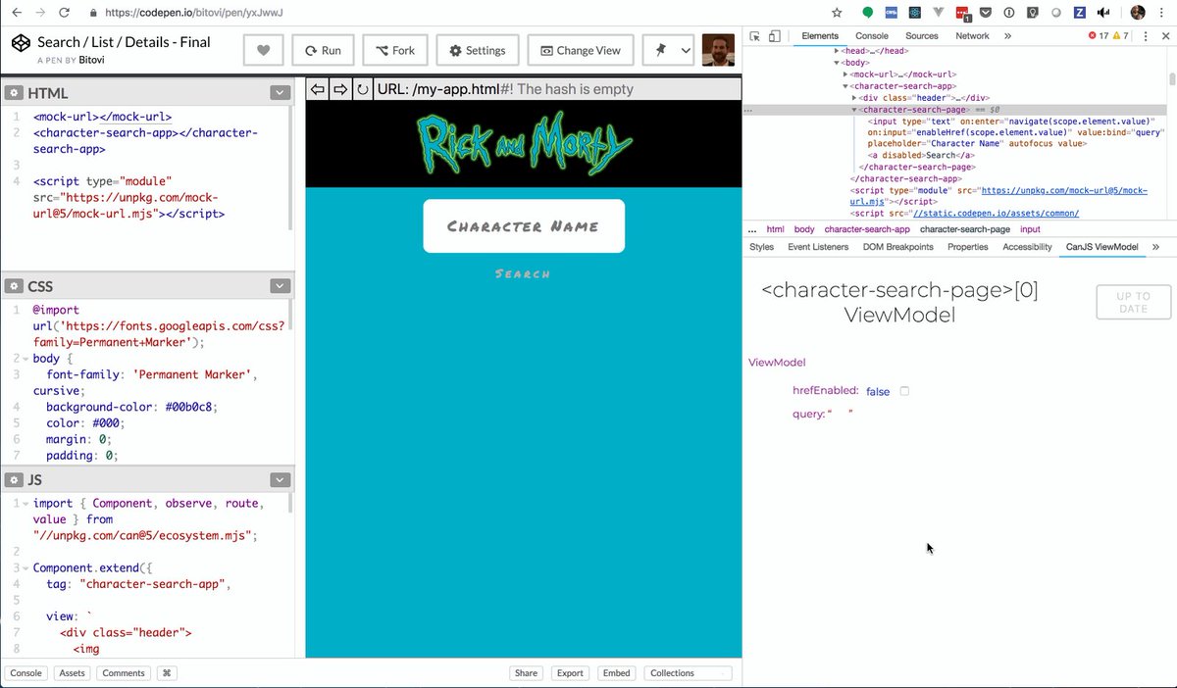Reload the mock-url preview
1177x688 pixels.
pos(363,89)
